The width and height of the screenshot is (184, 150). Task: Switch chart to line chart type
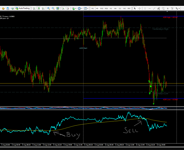[x=43, y=9]
